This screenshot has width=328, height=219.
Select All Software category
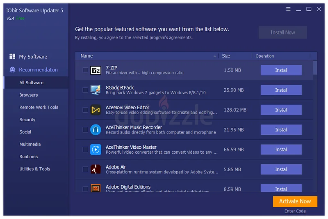(x=36, y=83)
